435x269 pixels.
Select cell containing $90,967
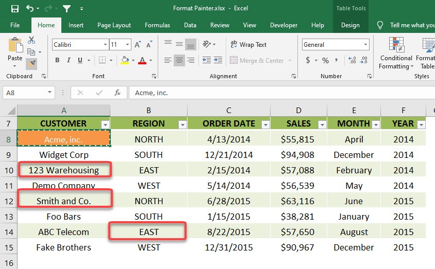(x=297, y=247)
